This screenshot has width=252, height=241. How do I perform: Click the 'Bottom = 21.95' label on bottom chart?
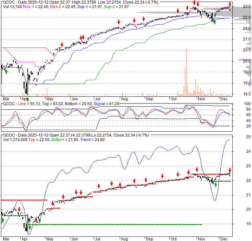coord(65,140)
